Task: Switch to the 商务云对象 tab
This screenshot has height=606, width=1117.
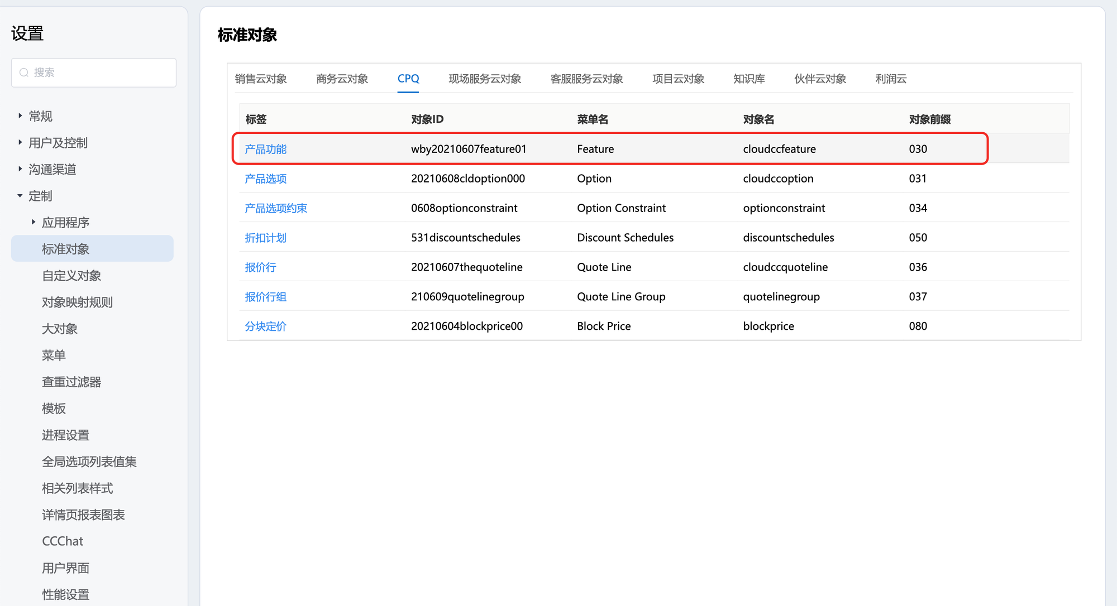Action: pos(342,79)
